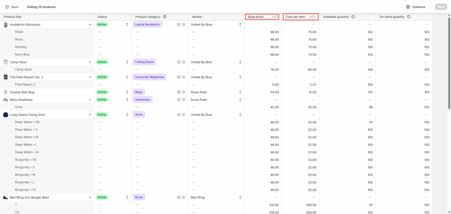Screen dimensions: 451x214
Task: Accept Consumer Magazines category suggestion
Action: [x=184, y=77]
